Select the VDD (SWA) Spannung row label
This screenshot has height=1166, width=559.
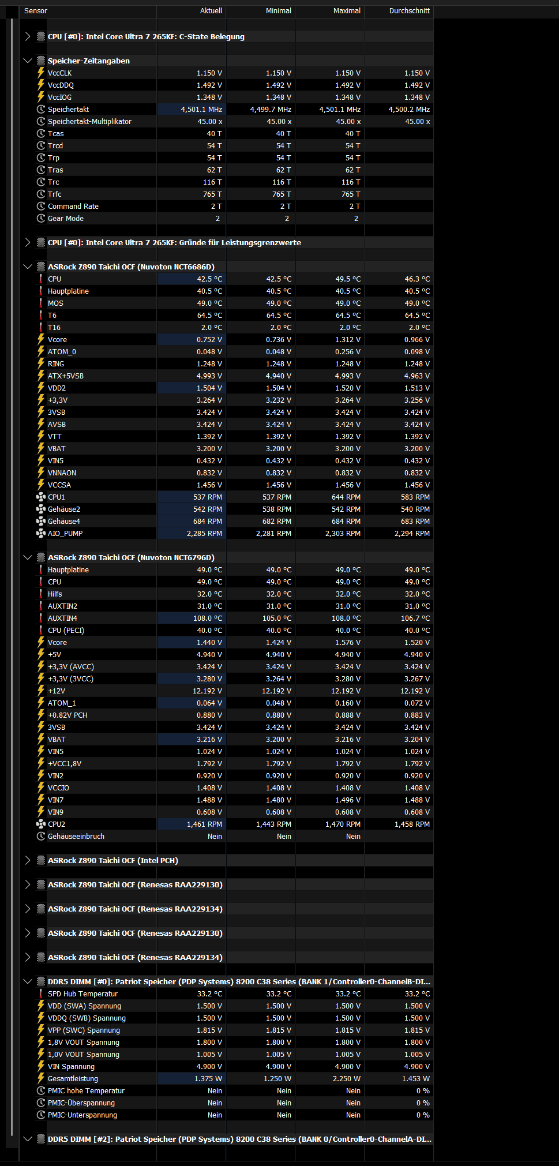pos(84,1006)
